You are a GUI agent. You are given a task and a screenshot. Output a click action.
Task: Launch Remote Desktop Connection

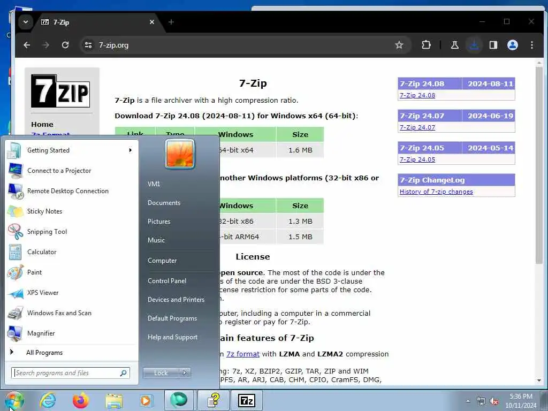pos(71,191)
